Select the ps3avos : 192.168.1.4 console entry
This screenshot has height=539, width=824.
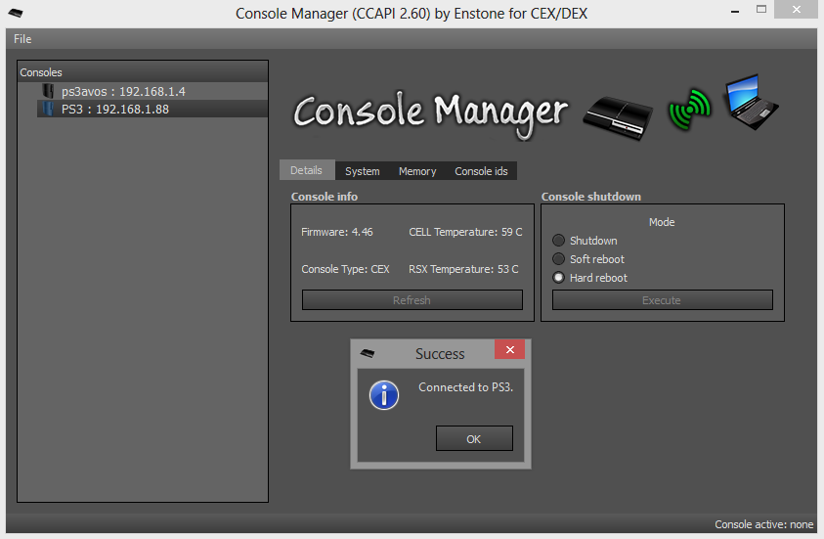click(152, 91)
